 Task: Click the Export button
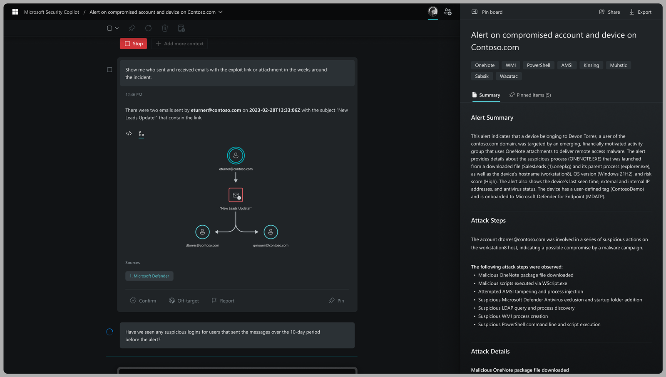(x=640, y=12)
